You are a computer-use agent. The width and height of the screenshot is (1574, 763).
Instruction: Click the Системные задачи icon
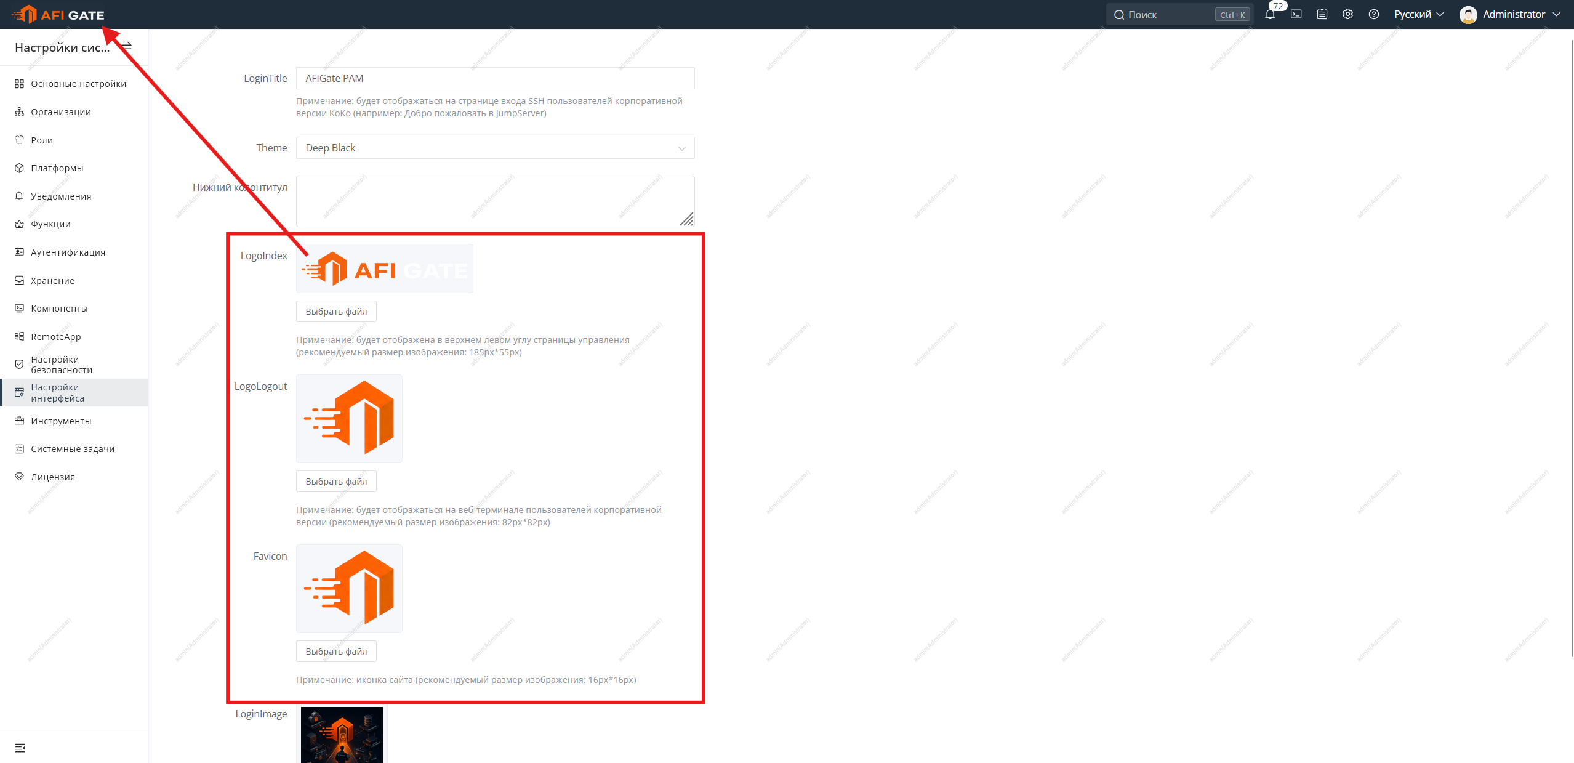coord(19,449)
